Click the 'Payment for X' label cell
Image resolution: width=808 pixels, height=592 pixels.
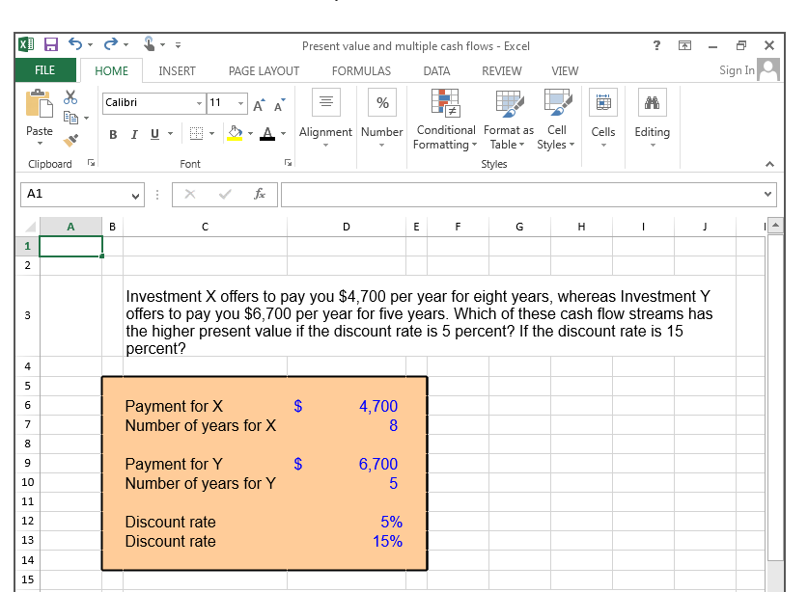point(205,406)
